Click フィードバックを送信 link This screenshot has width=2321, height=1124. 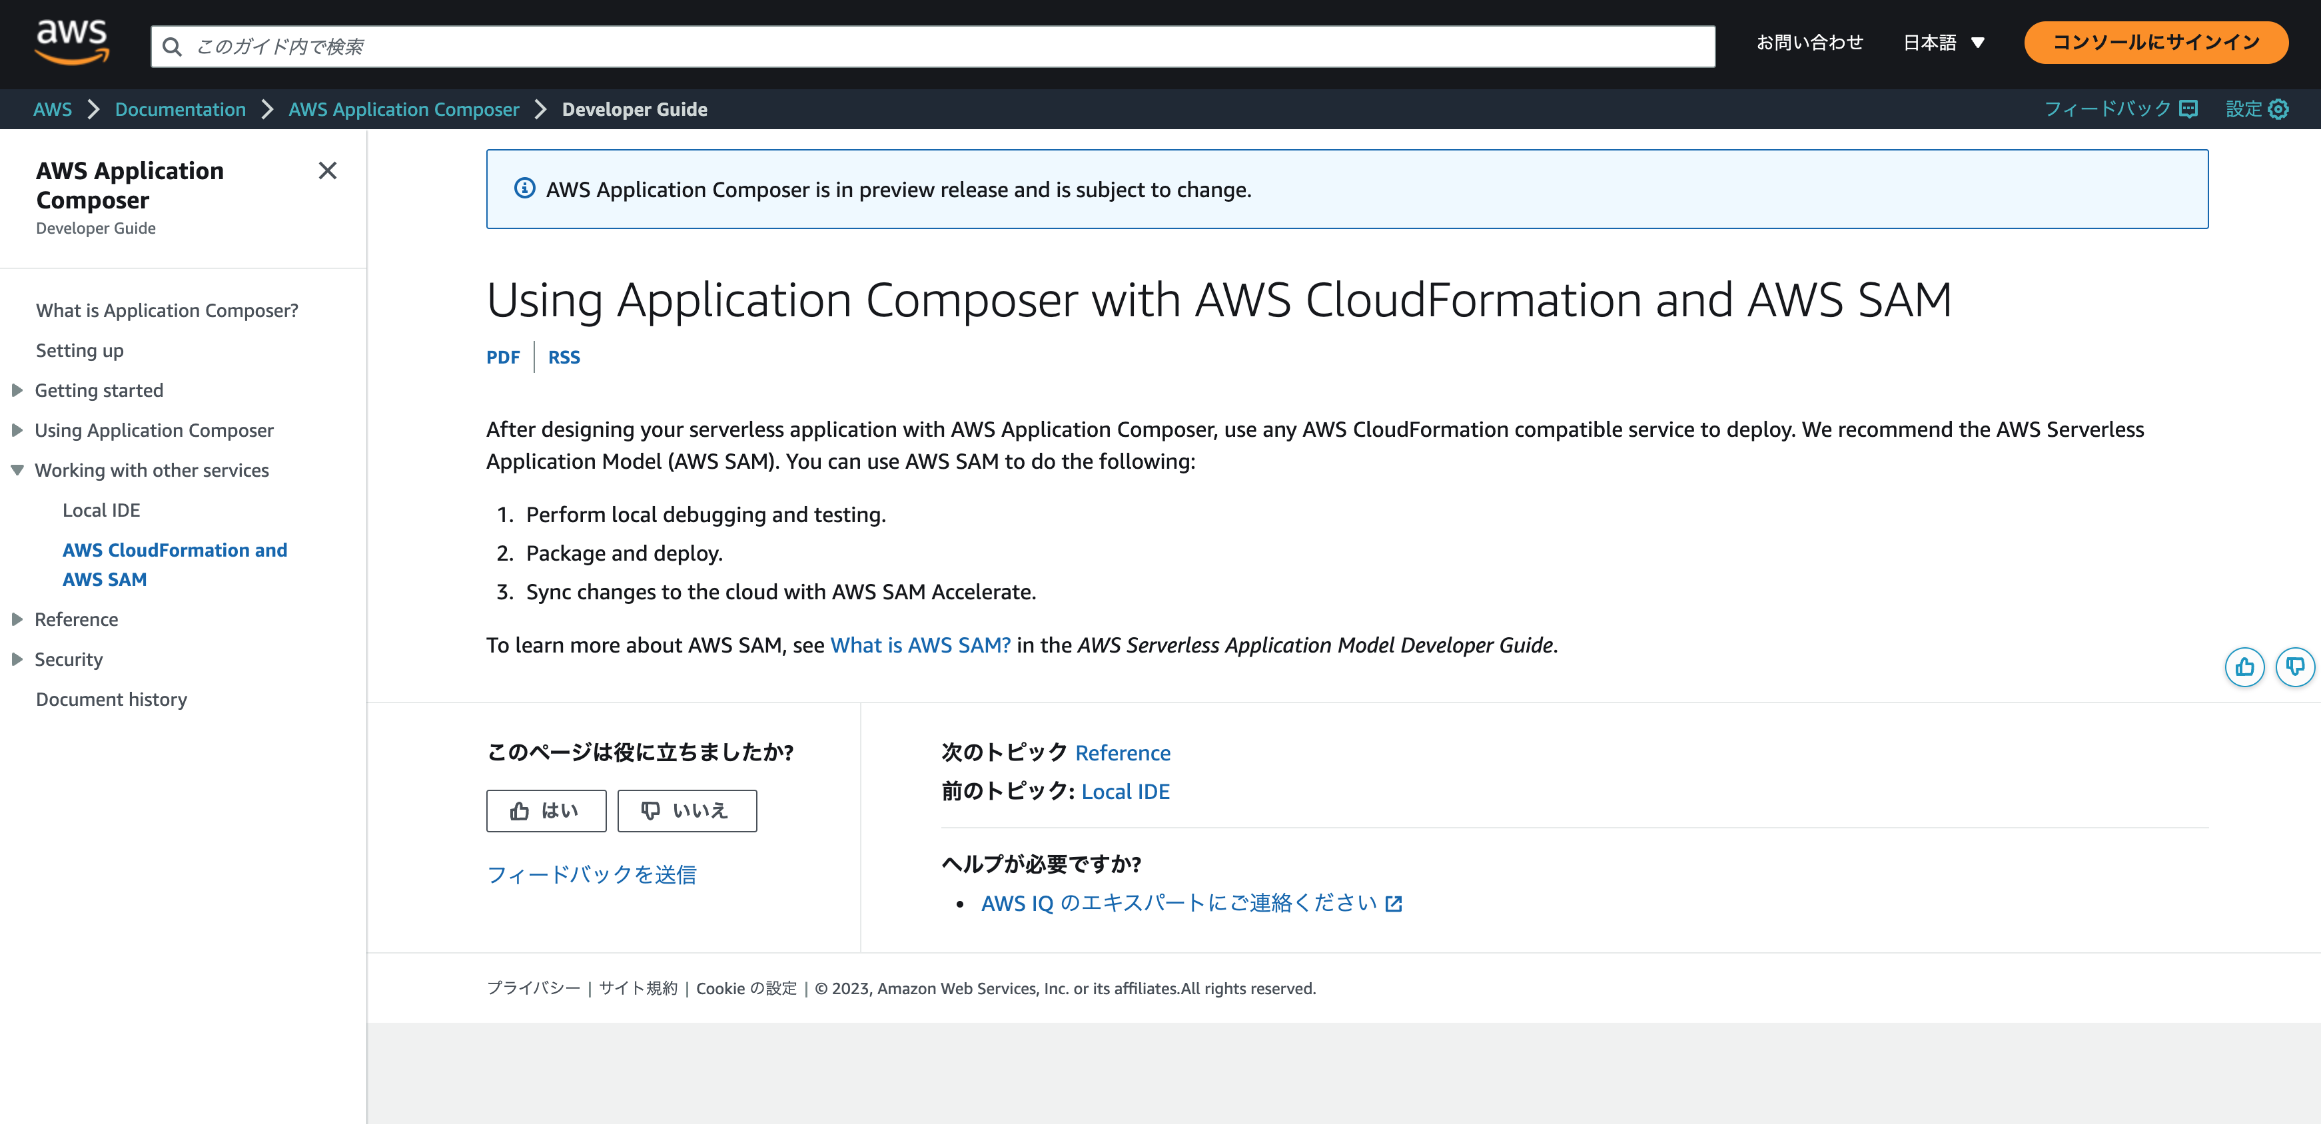tap(591, 874)
